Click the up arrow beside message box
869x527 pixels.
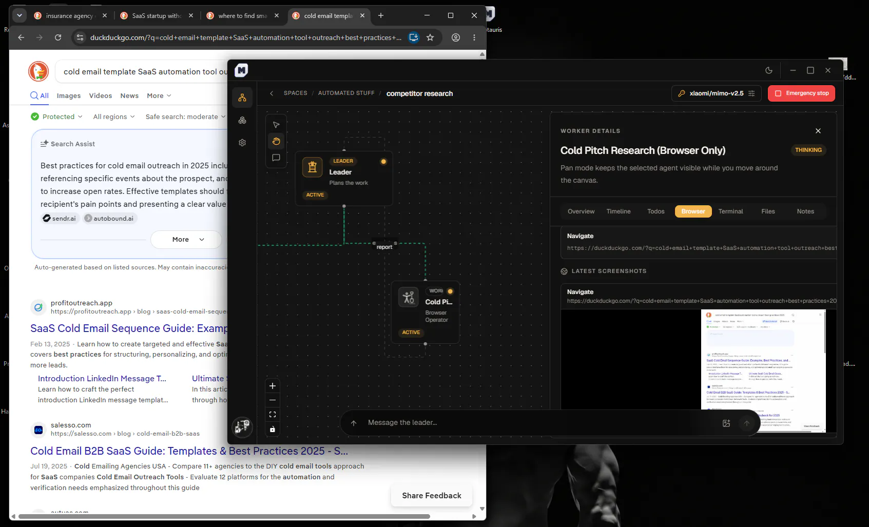[x=354, y=423]
